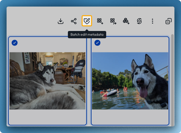
Task: Click the slashed circle icon
Action: coord(139,21)
